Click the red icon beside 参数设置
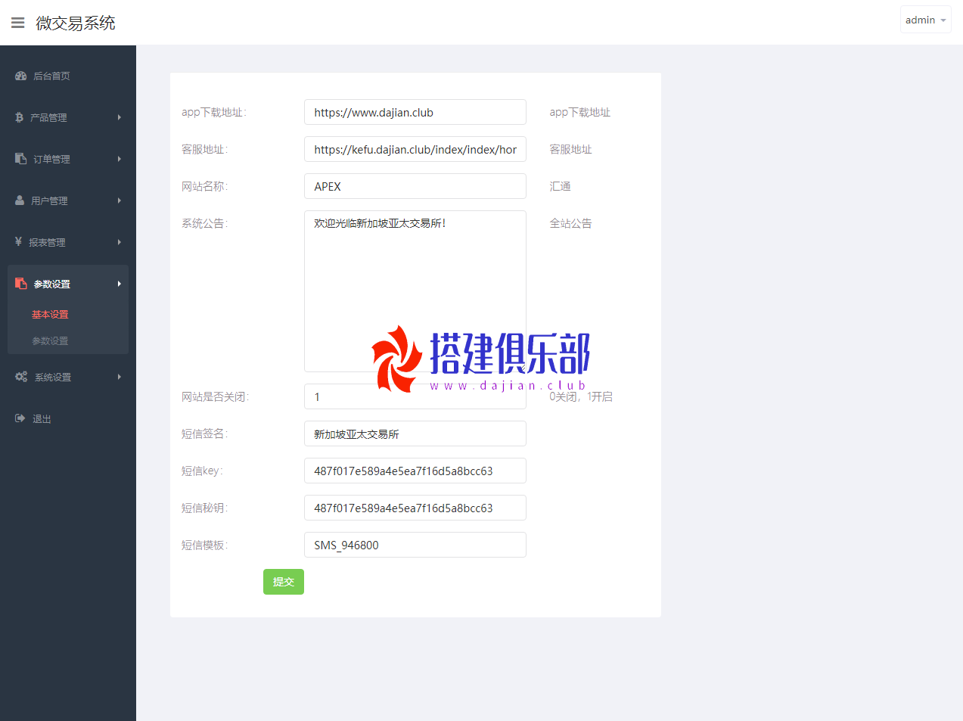Image resolution: width=963 pixels, height=721 pixels. click(20, 284)
